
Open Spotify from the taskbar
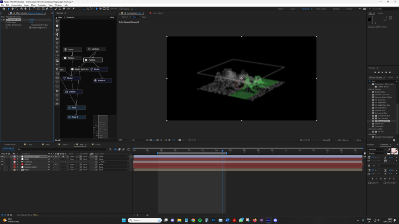[200, 220]
